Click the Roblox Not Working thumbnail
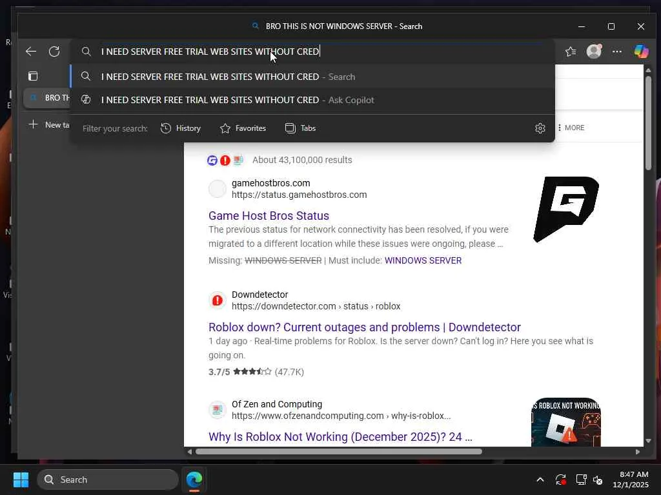Image resolution: width=661 pixels, height=495 pixels. (x=566, y=422)
